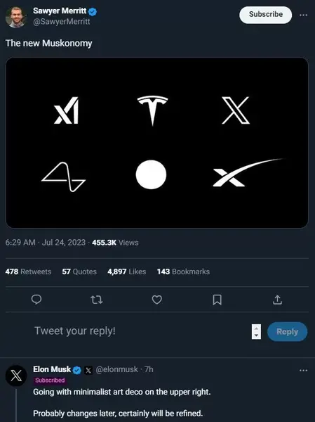Click the Tweet your reply field
The width and height of the screenshot is (315, 422).
tap(141, 331)
